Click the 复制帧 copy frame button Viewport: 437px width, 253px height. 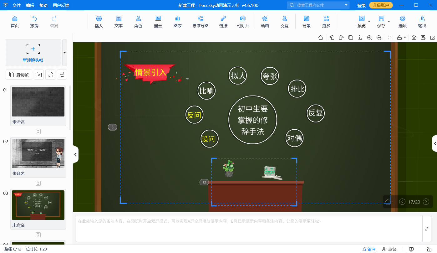pos(19,75)
